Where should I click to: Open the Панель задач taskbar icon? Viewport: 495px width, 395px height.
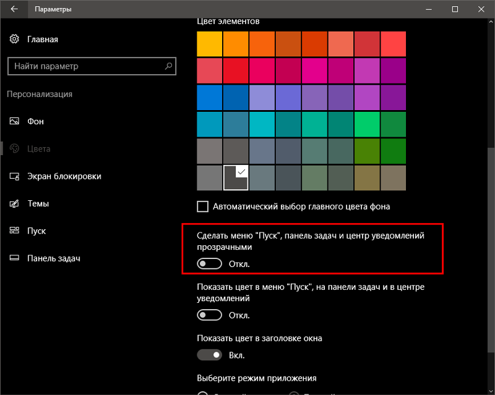coord(14,258)
